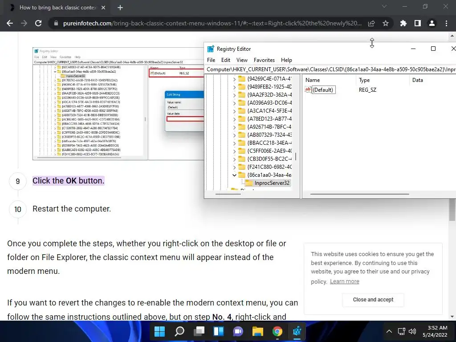Click the Type column header

tap(383, 80)
